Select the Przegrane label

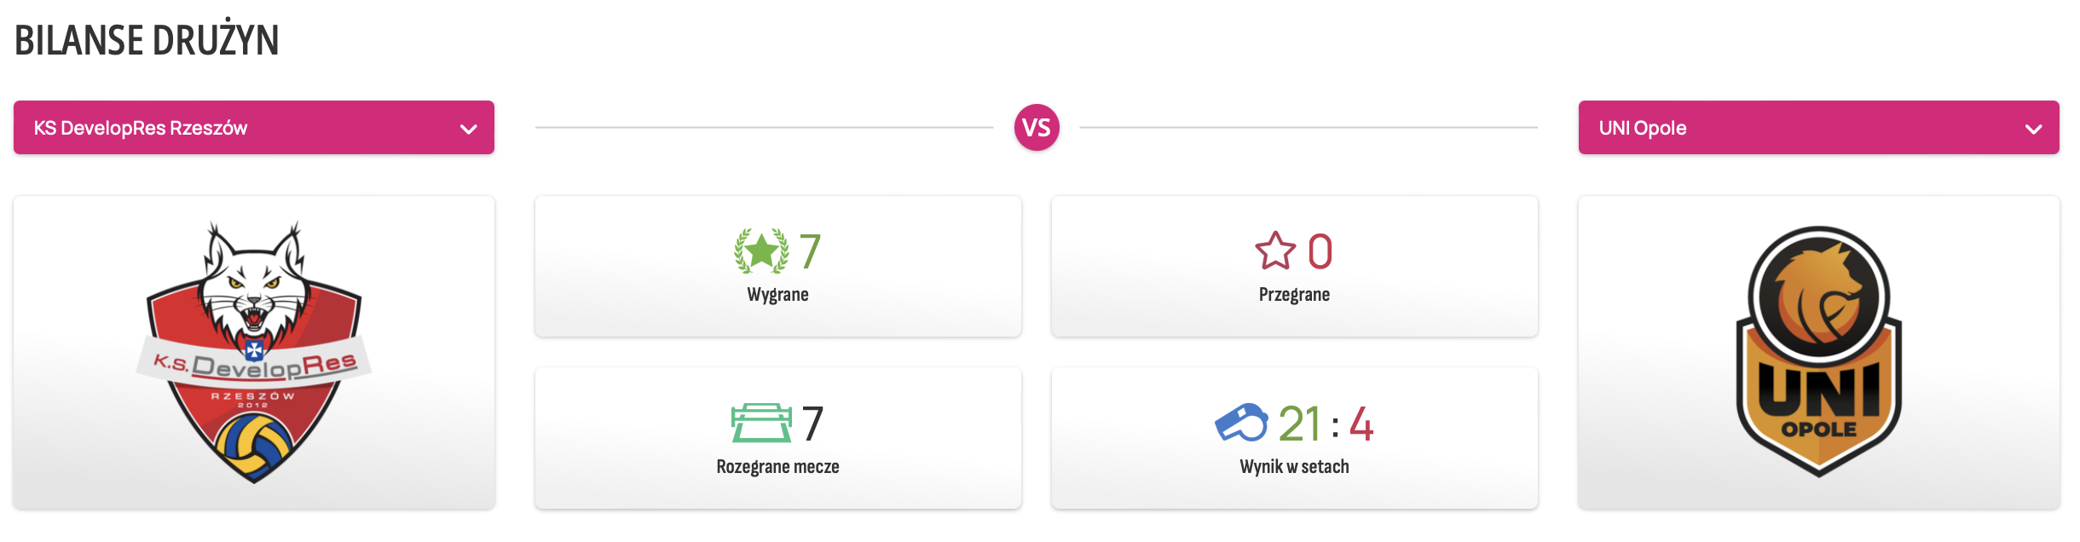click(1294, 295)
